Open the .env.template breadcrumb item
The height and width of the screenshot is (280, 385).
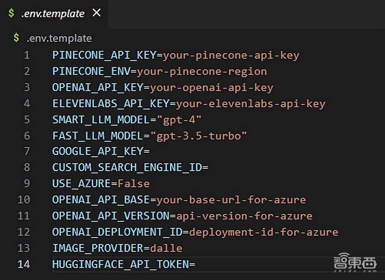[59, 39]
